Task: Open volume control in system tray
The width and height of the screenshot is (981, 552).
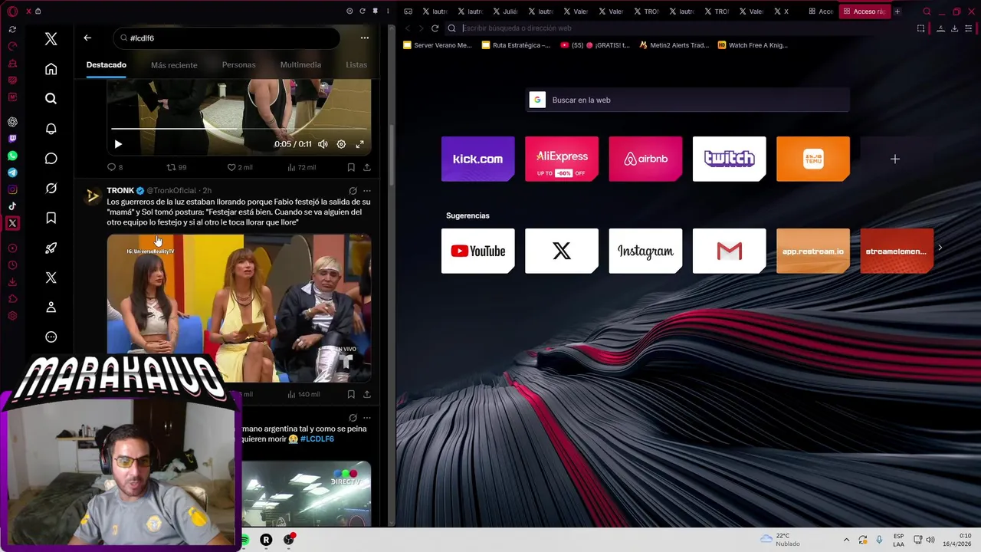Action: 931,540
